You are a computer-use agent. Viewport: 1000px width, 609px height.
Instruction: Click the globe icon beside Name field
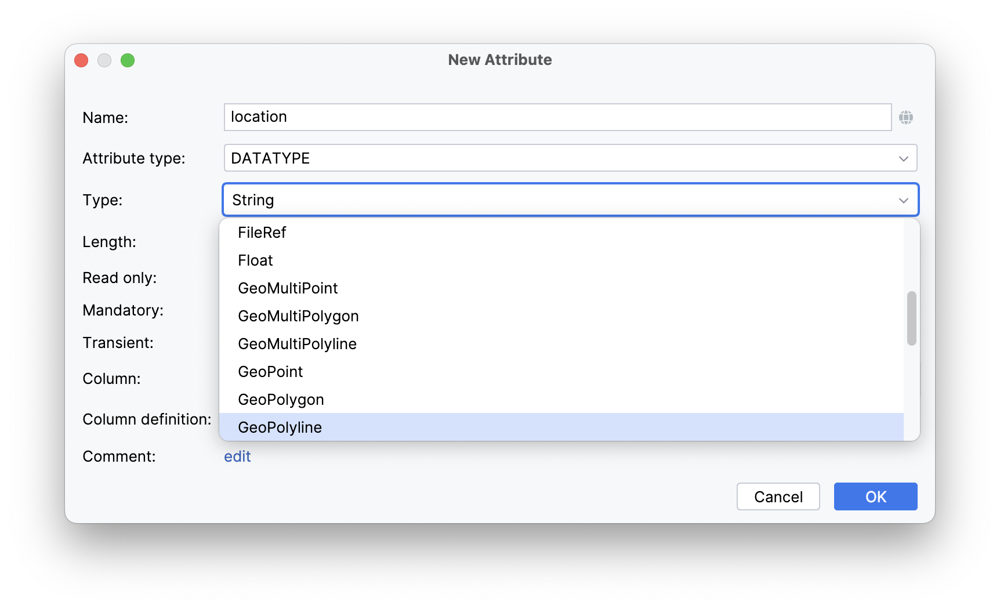click(905, 118)
